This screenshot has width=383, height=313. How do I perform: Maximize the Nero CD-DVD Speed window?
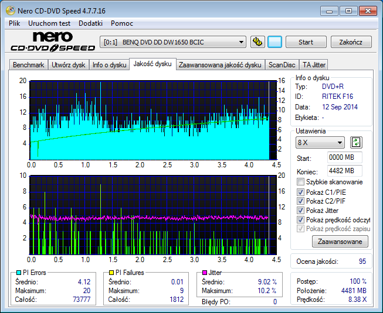coord(348,11)
